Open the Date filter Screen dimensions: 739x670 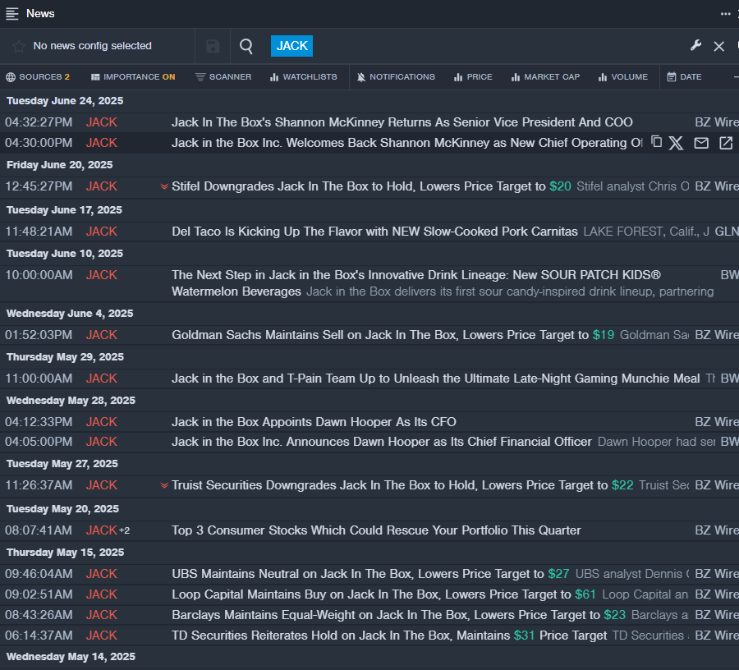click(684, 77)
